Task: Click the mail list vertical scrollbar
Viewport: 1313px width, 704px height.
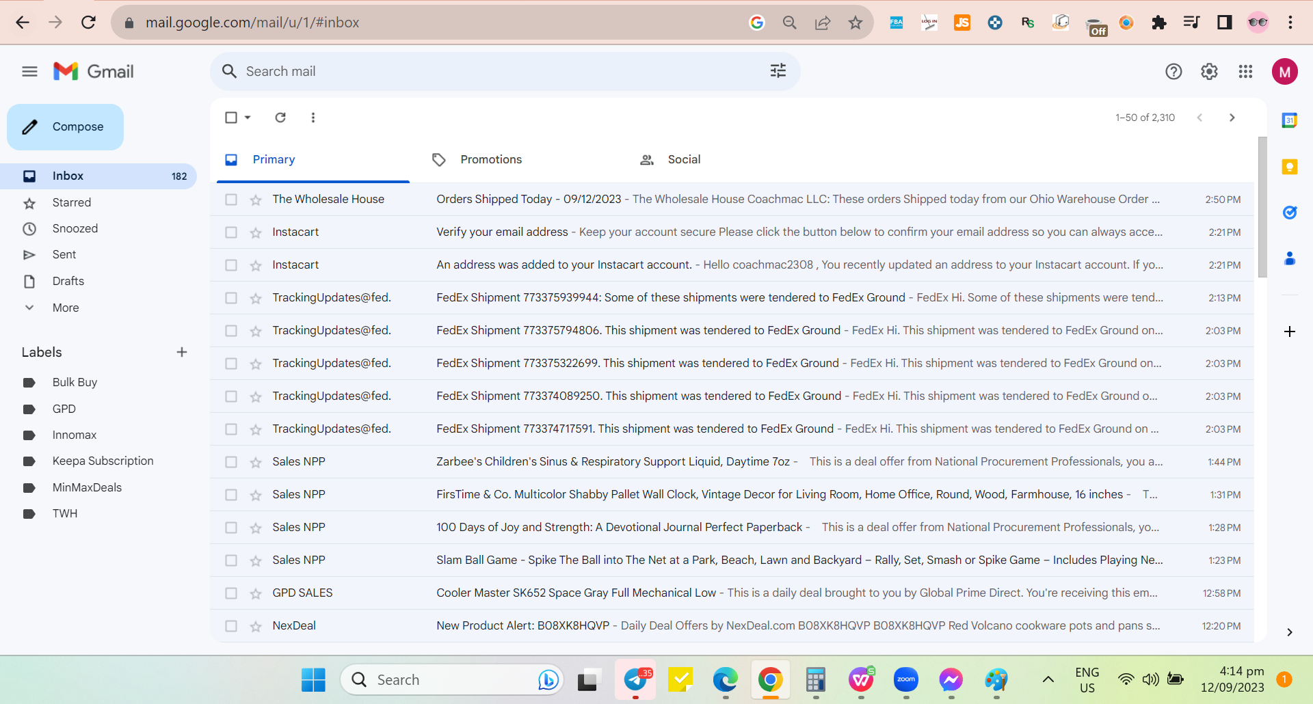Action: [1262, 208]
